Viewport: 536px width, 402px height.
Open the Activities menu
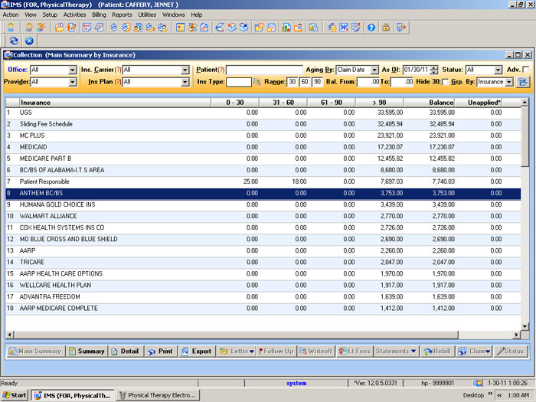[x=74, y=15]
